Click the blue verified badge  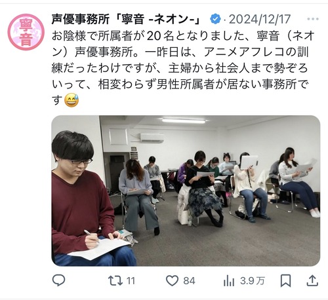(215, 19)
